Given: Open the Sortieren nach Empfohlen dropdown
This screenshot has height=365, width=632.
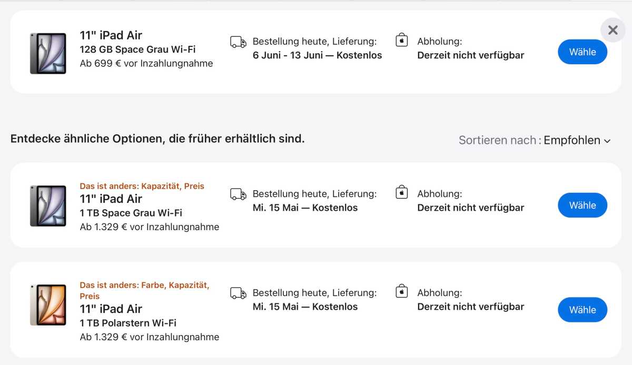Looking at the screenshot, I should 535,140.
